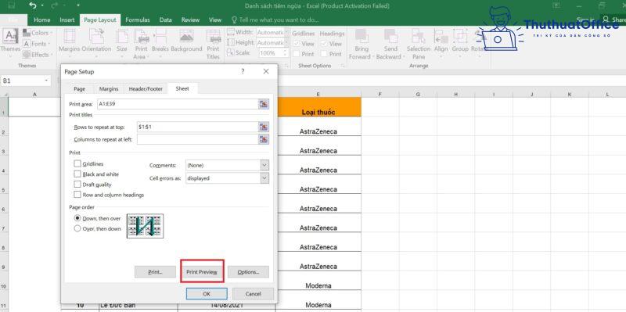Toggle Headings View checkbox in ribbon
The width and height of the screenshot is (626, 312).
pos(325,44)
